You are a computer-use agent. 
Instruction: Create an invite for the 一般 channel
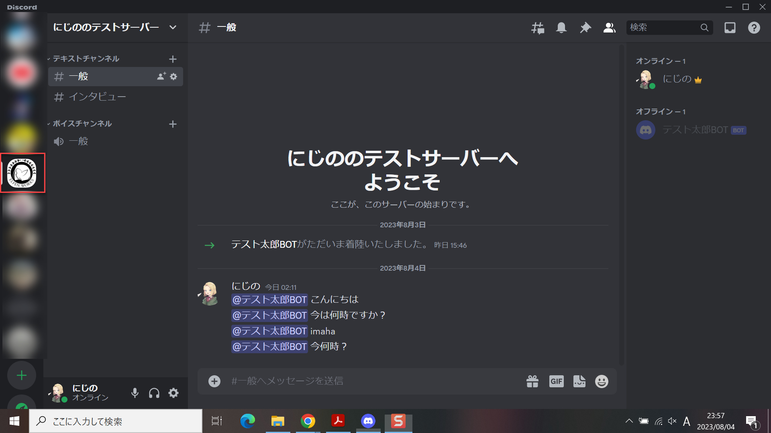coord(161,76)
